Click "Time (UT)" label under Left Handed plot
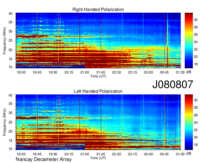The height and width of the screenshot is (163, 201). (98, 158)
